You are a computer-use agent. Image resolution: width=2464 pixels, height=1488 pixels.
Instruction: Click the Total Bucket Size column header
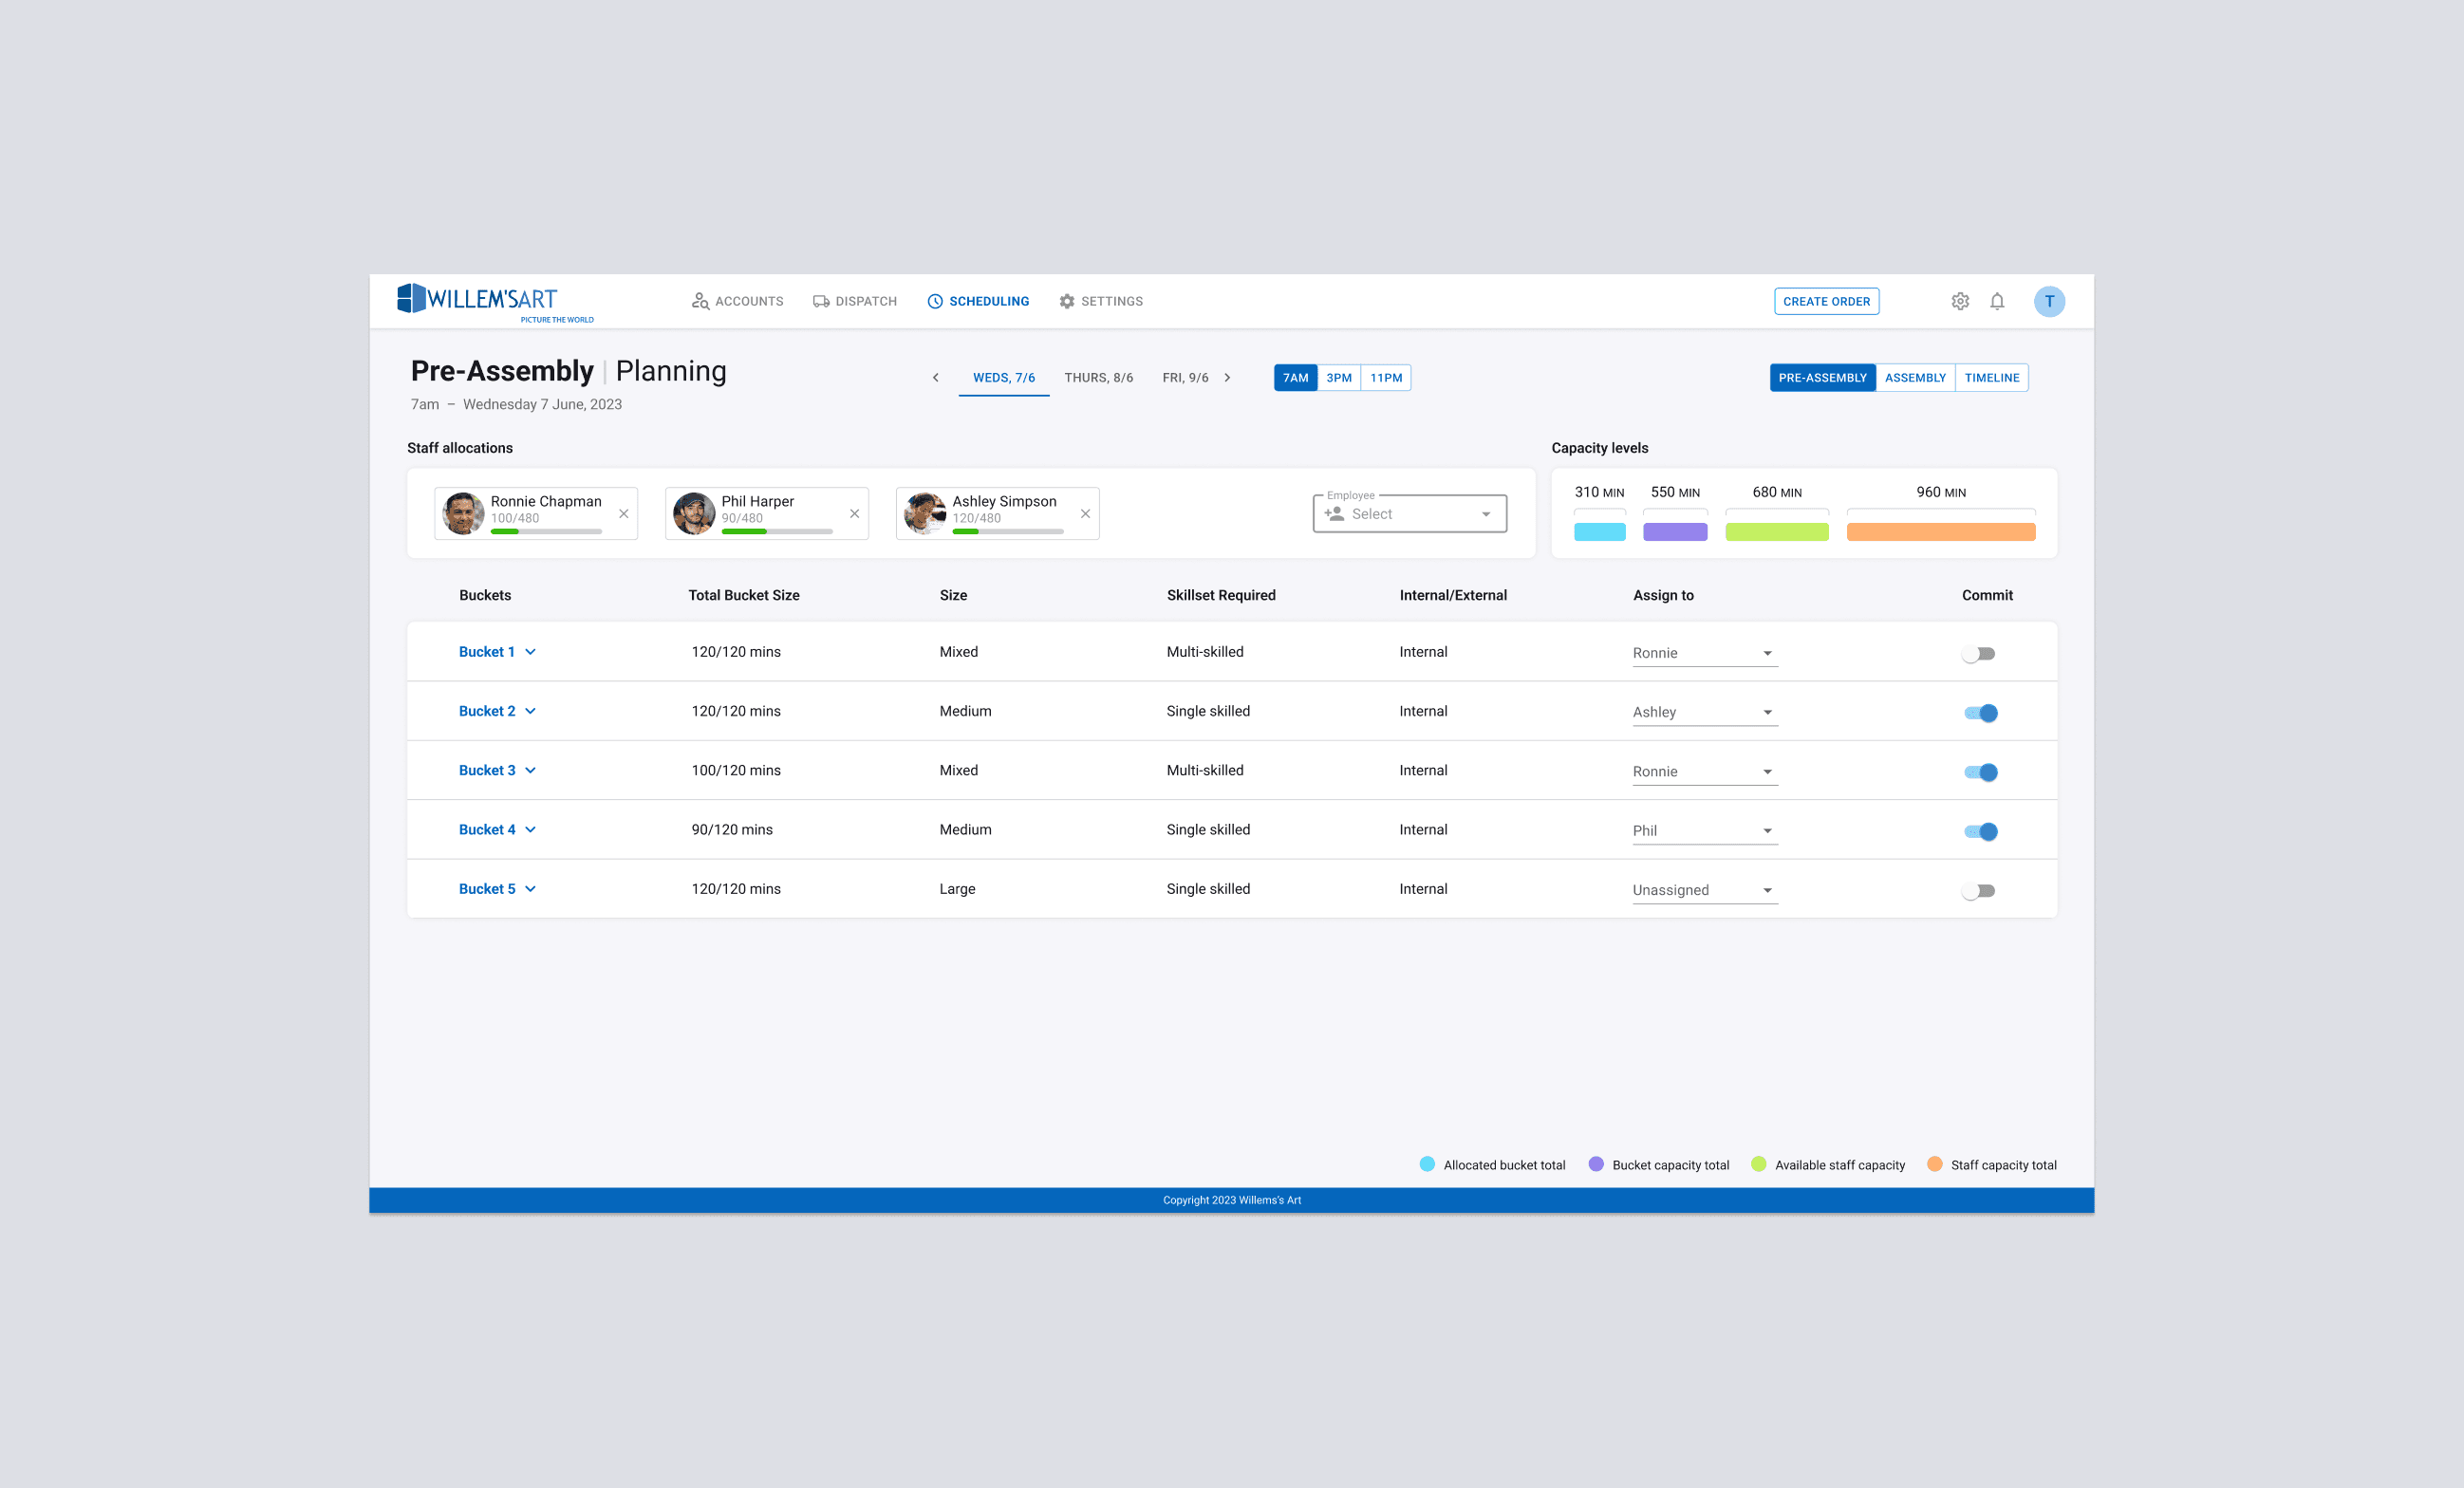point(744,595)
